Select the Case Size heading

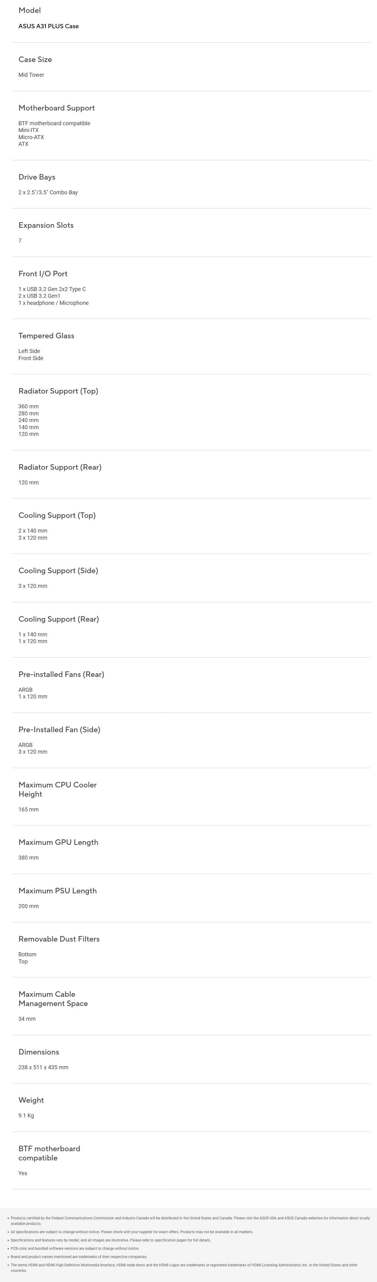(35, 59)
